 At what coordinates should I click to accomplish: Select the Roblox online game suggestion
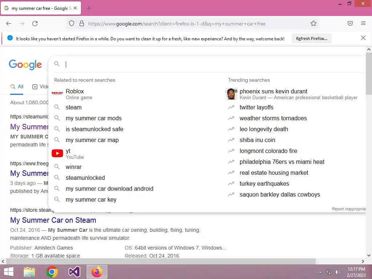click(135, 94)
